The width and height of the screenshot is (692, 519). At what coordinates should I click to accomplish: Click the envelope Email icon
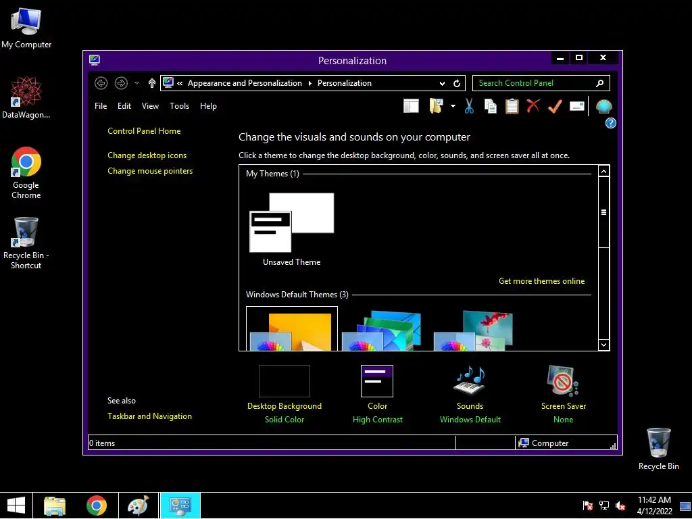point(577,106)
